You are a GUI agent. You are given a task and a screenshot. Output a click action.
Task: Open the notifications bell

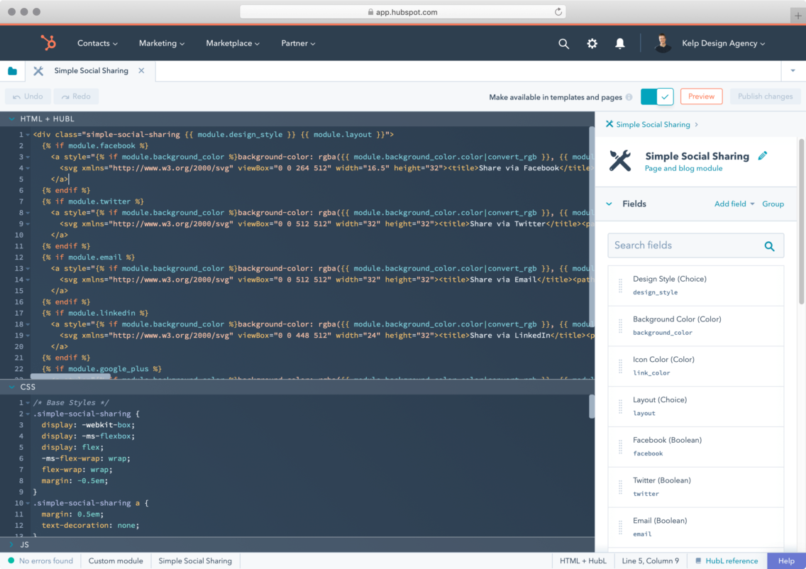click(619, 43)
